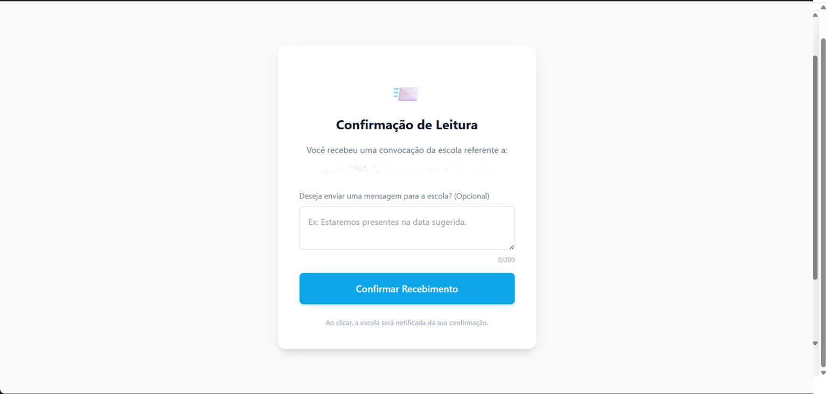
Task: Focus the optional message text area
Action: tap(407, 228)
